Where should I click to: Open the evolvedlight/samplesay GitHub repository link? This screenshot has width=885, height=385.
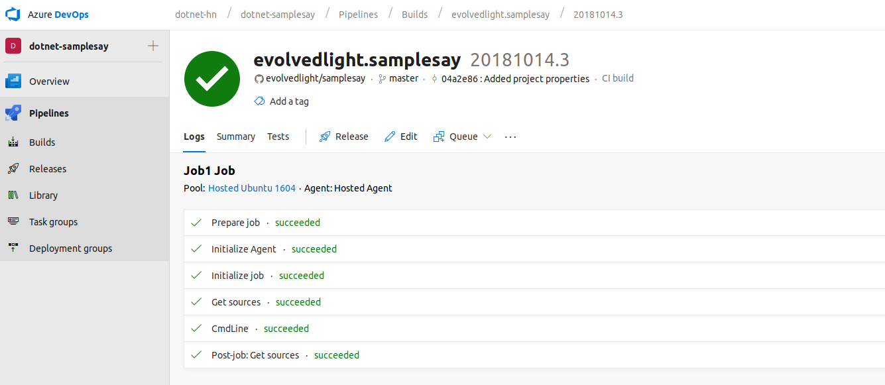click(315, 78)
